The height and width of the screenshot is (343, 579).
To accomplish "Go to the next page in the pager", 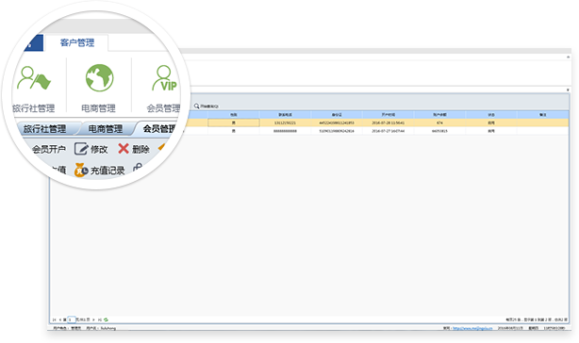I will (93, 319).
